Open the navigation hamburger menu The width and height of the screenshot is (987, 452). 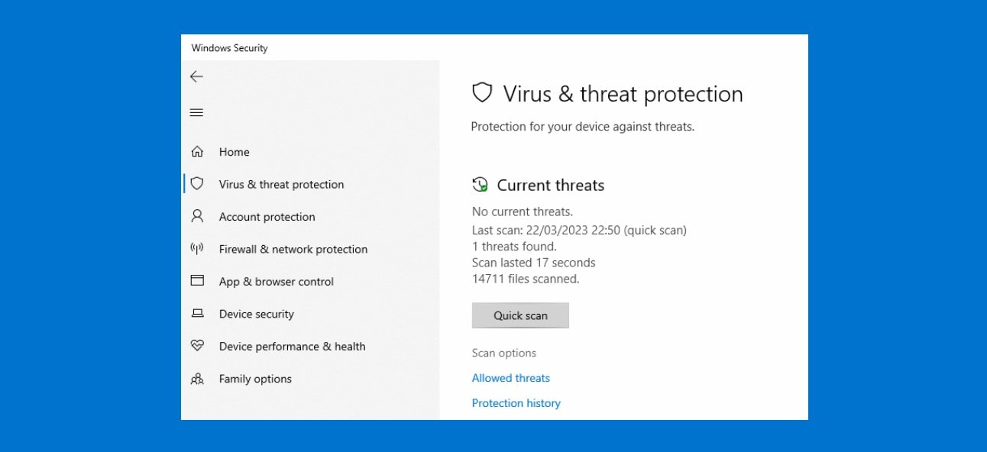[196, 111]
